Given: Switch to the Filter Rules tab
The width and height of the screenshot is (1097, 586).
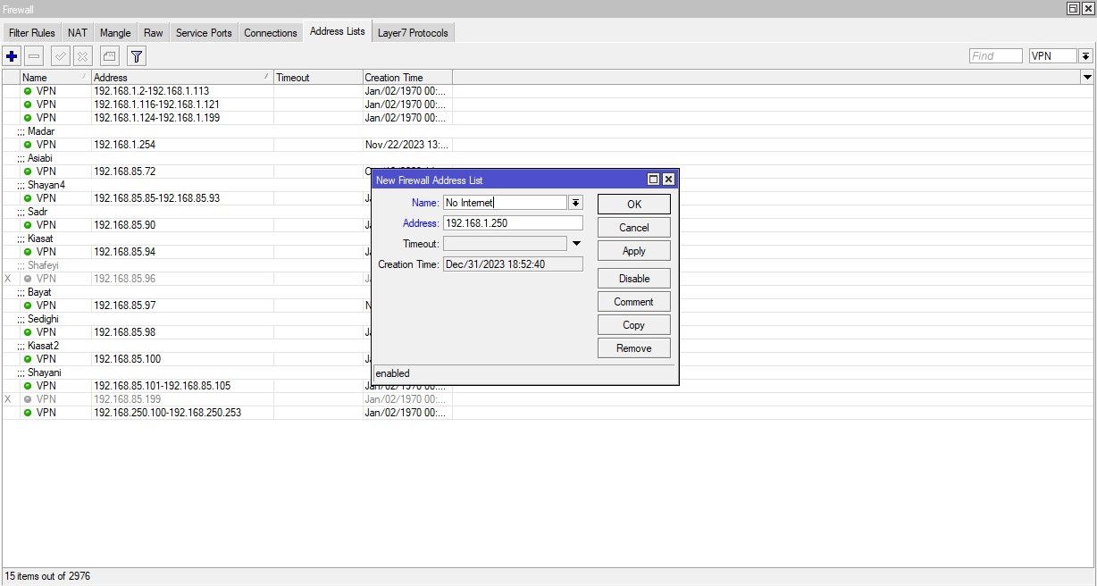Looking at the screenshot, I should (x=32, y=33).
